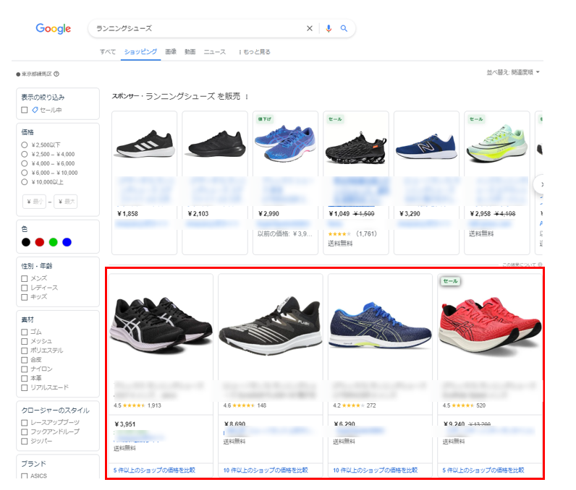
Task: Compare prices for the ¥3,951 shoe
Action: (x=154, y=470)
